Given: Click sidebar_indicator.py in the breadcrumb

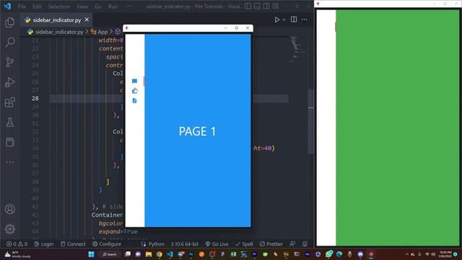Looking at the screenshot, I should point(59,32).
